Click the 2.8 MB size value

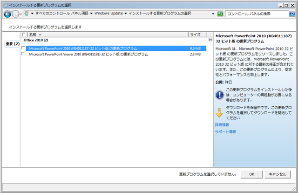click(195, 54)
